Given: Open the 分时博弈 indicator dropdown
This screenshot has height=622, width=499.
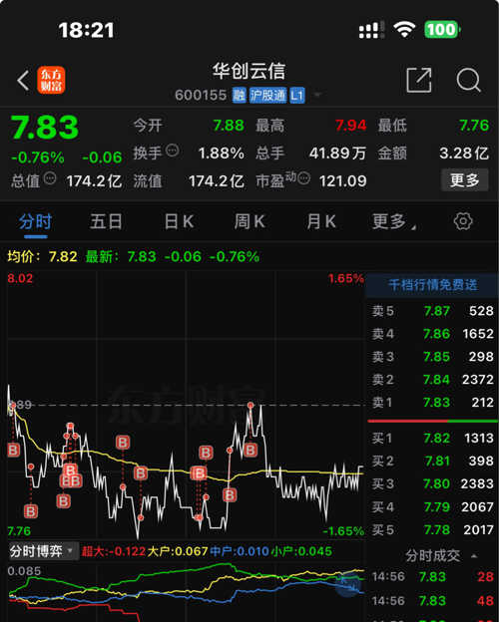Looking at the screenshot, I should 43,551.
